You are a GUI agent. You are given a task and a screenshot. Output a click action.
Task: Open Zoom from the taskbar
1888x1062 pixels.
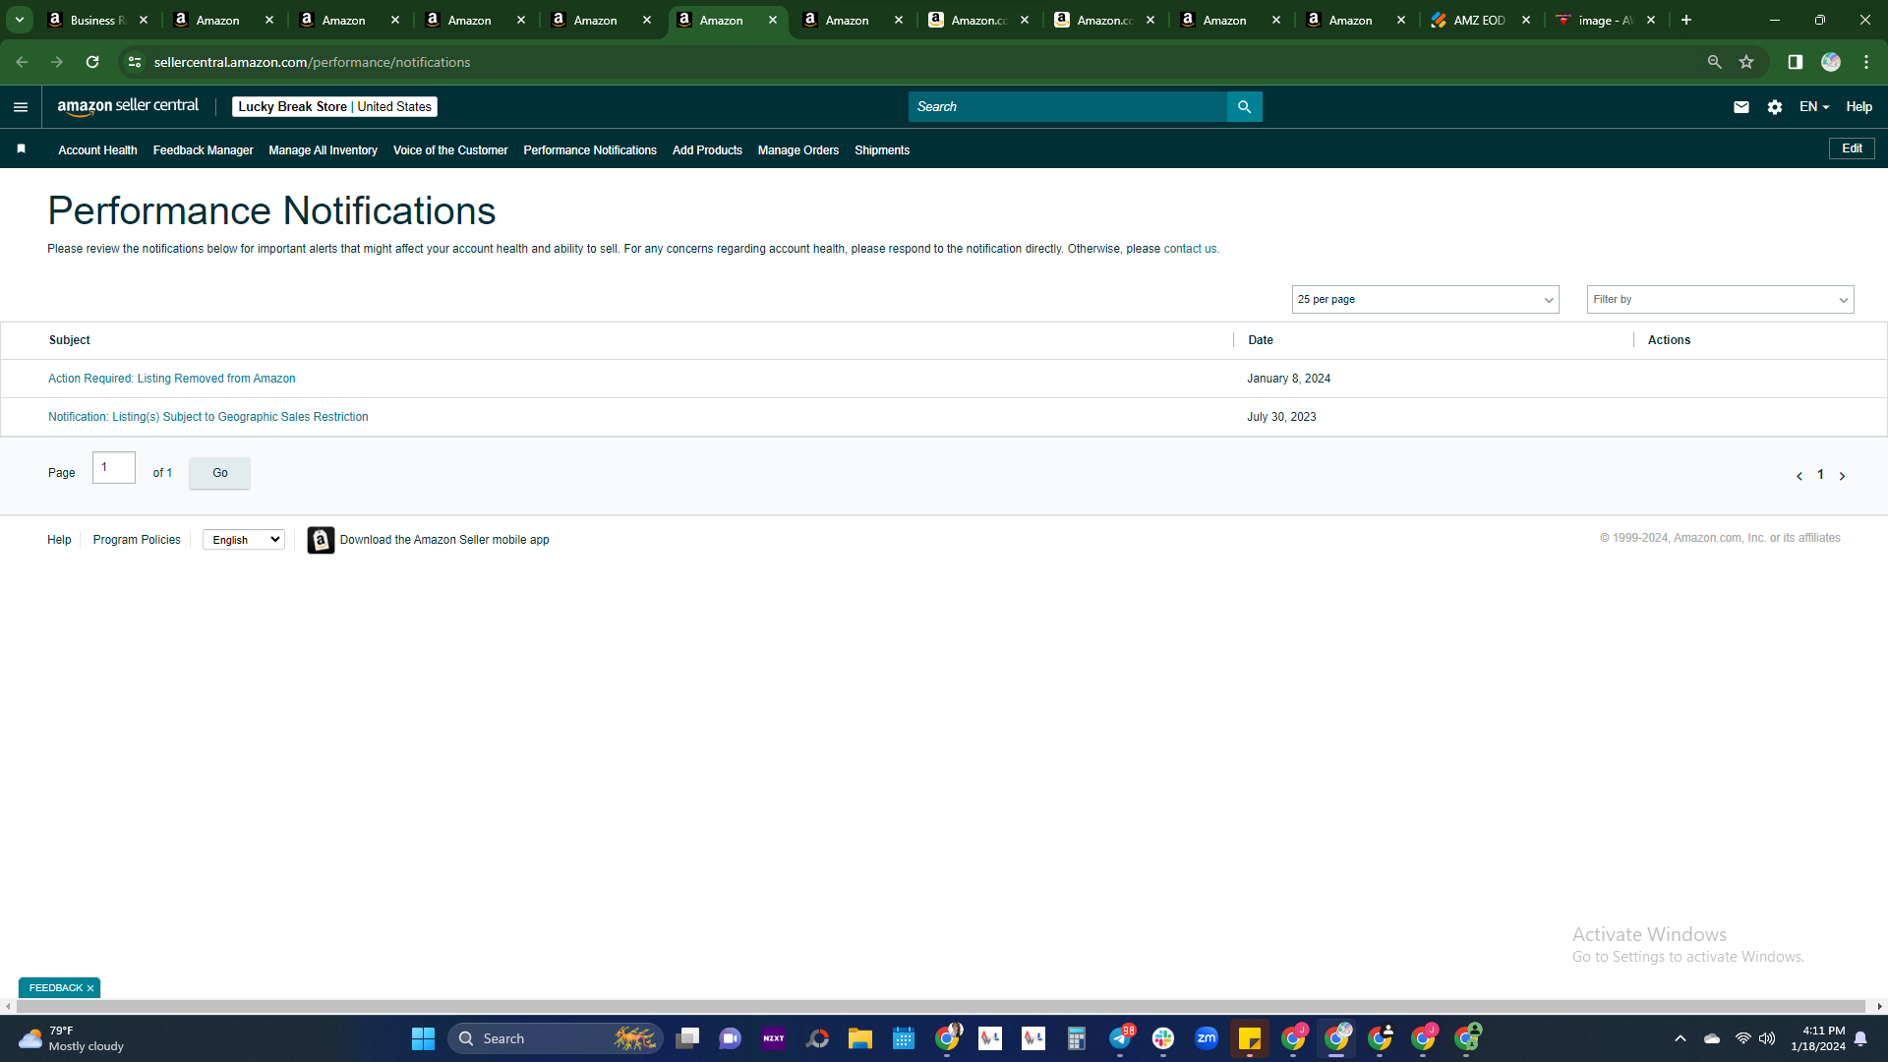[x=1207, y=1038]
